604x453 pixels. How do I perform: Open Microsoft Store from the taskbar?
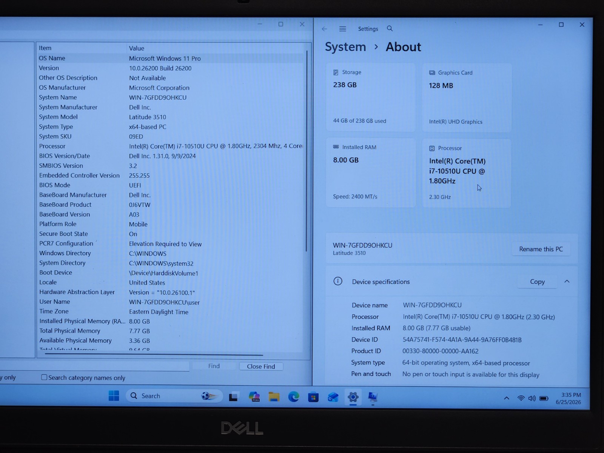tap(313, 397)
